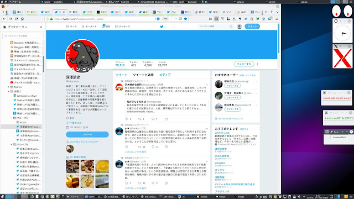View the 79,119 tweets count stat
This screenshot has height=199, width=354.
[120, 64]
